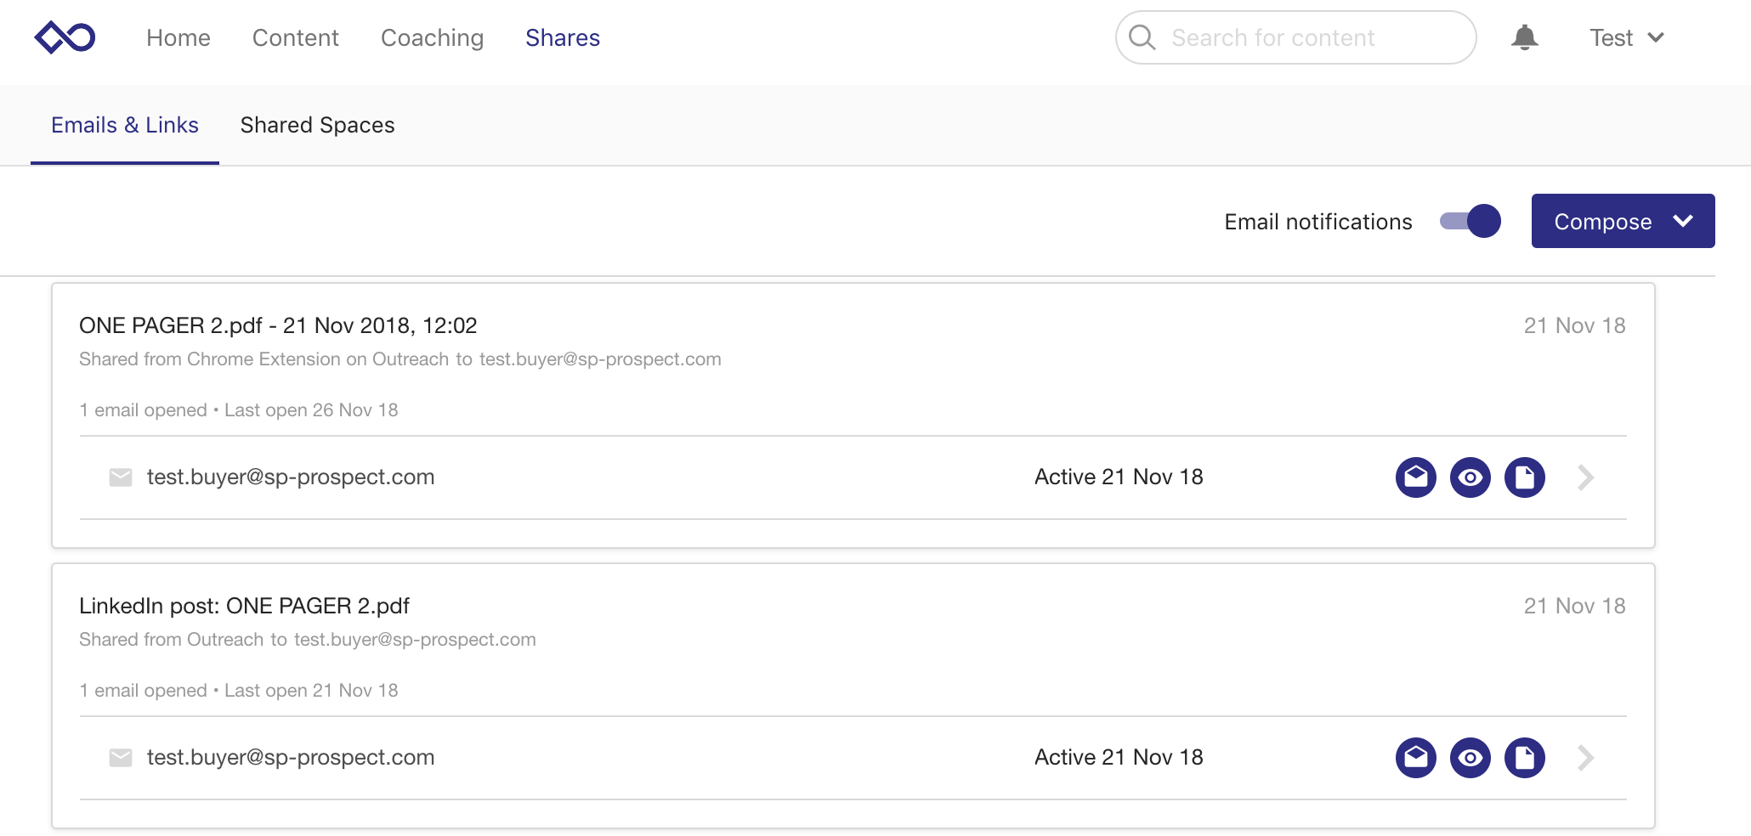Toggle Email notifications off
The height and width of the screenshot is (836, 1751).
point(1470,221)
